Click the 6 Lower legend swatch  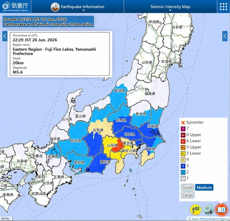coord(183,141)
